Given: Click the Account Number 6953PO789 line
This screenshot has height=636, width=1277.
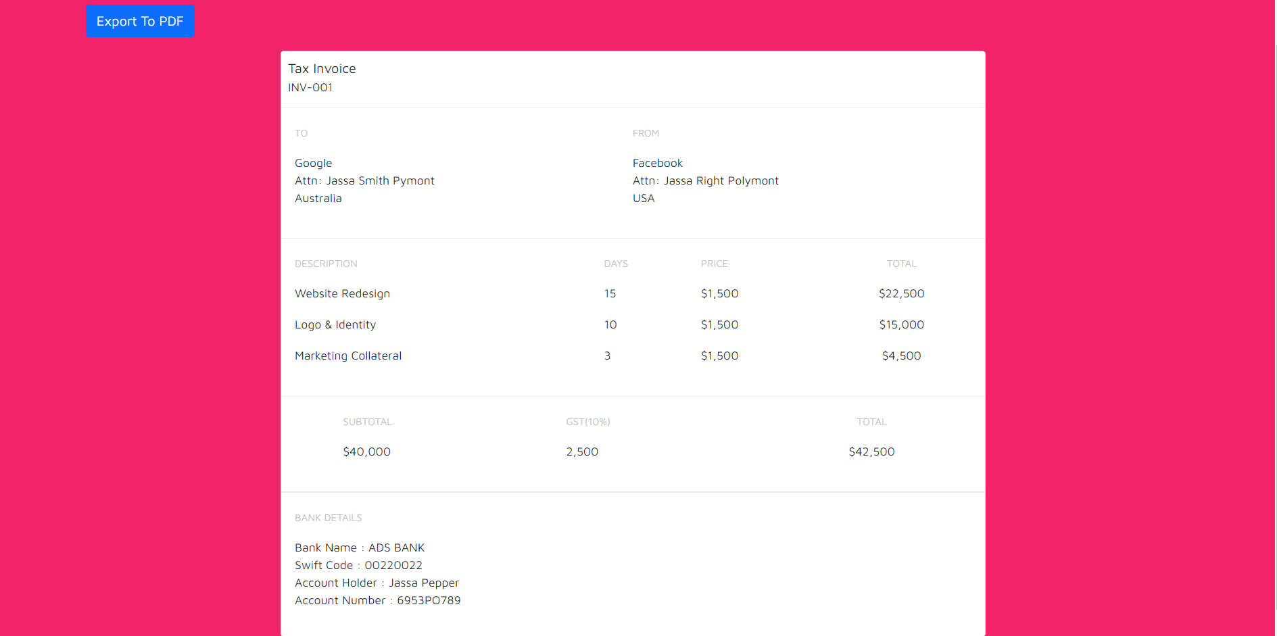Looking at the screenshot, I should [377, 601].
